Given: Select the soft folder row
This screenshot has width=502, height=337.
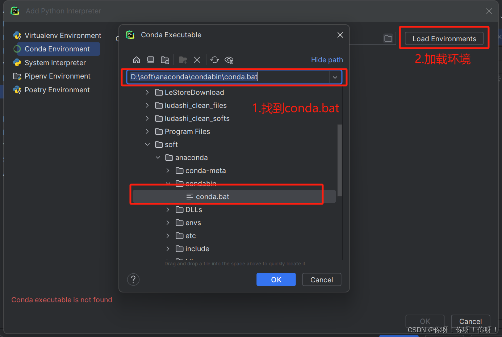Looking at the screenshot, I should [x=234, y=144].
